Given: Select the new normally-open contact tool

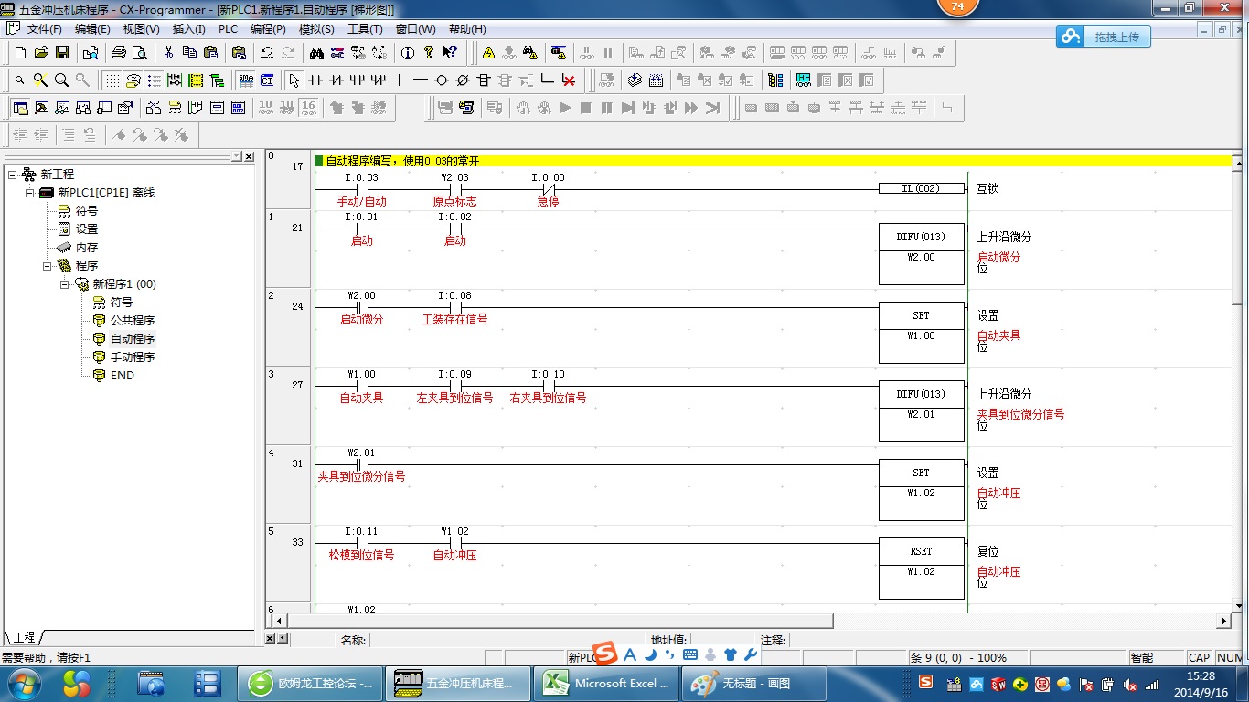Looking at the screenshot, I should [x=315, y=80].
